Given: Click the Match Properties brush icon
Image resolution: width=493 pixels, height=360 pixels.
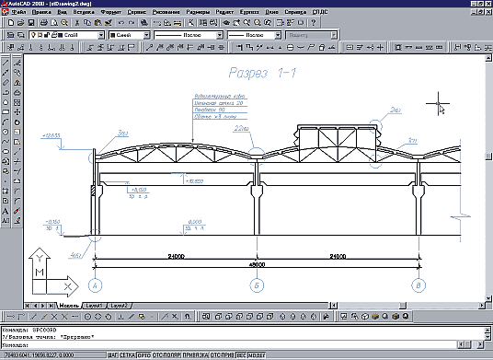Looking at the screenshot, I should tap(109, 23).
